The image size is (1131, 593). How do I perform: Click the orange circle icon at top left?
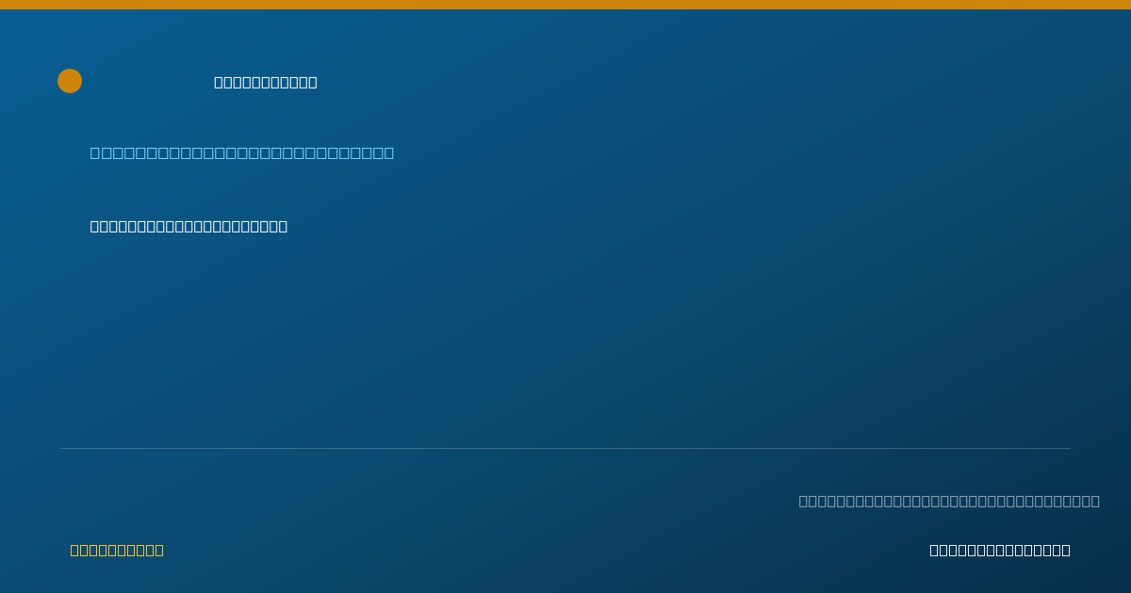70,81
